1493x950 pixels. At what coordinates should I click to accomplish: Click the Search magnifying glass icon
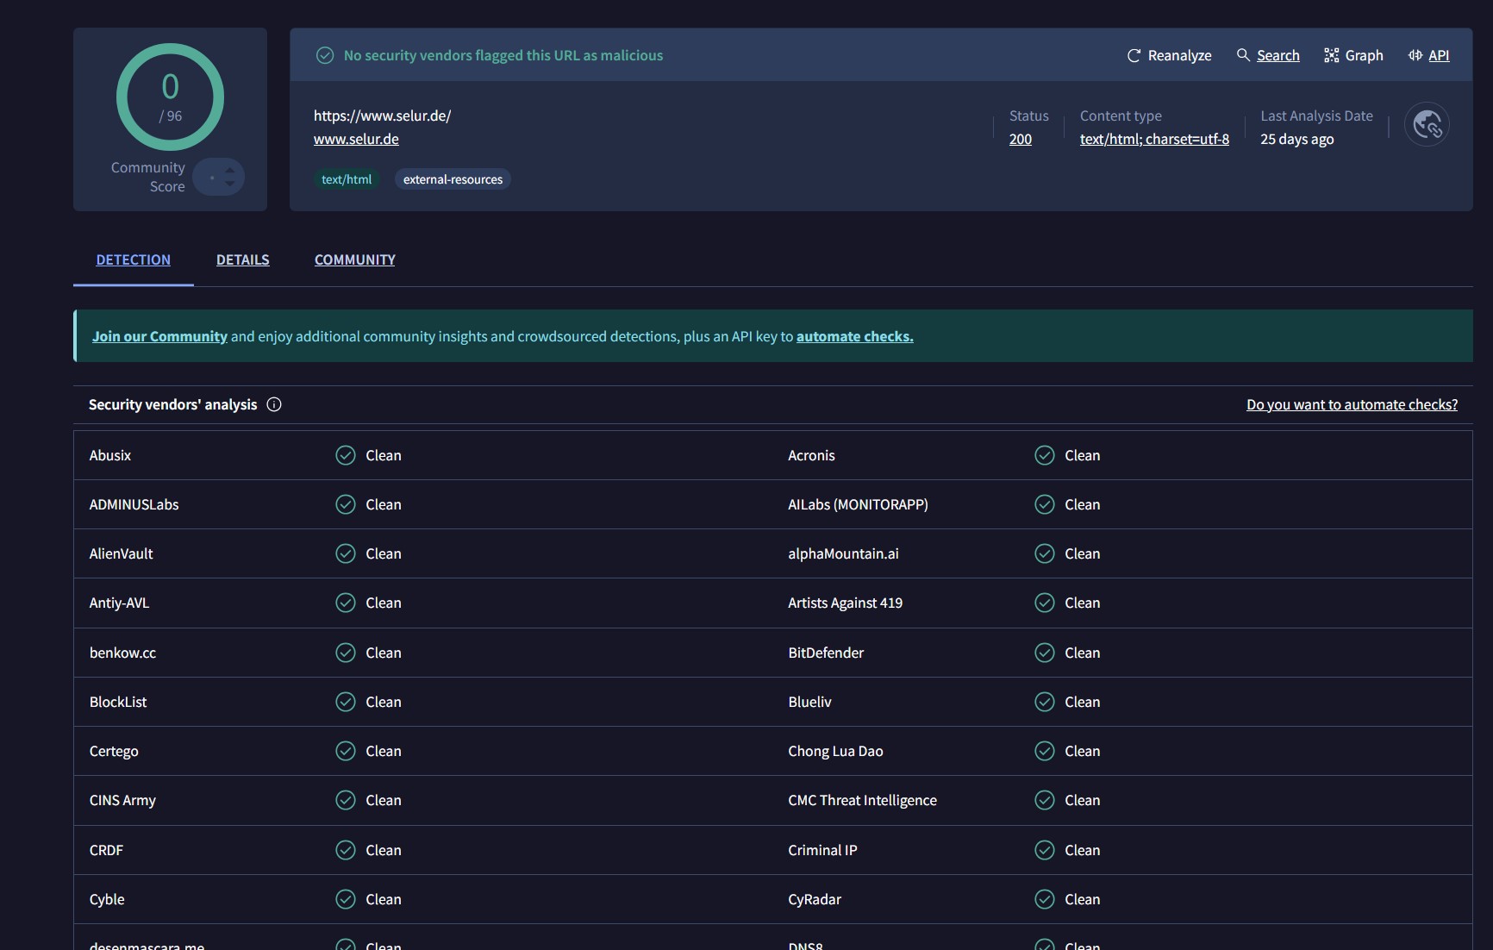point(1243,55)
